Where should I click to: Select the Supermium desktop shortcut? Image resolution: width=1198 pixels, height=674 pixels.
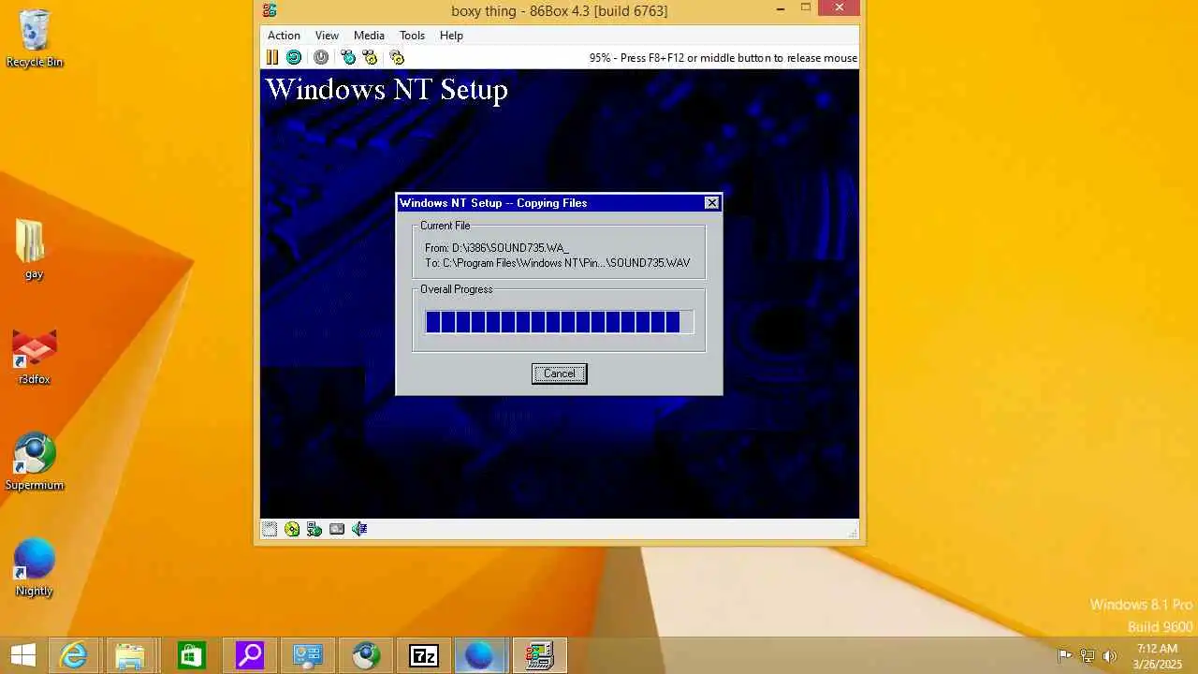point(35,462)
